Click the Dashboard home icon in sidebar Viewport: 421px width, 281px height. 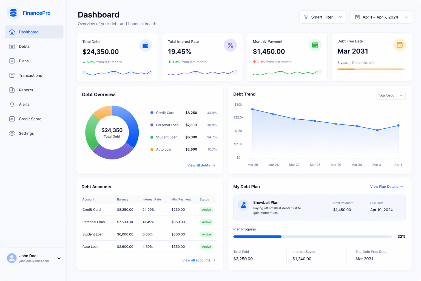click(12, 32)
